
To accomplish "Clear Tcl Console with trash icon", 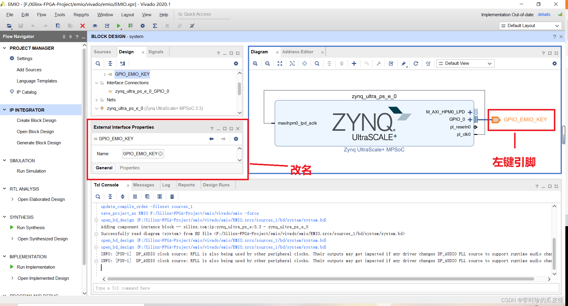I will (x=172, y=196).
